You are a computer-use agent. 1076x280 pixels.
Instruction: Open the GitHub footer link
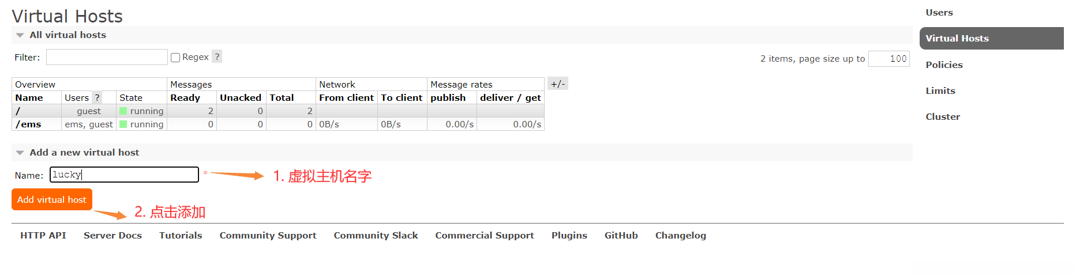coord(621,235)
